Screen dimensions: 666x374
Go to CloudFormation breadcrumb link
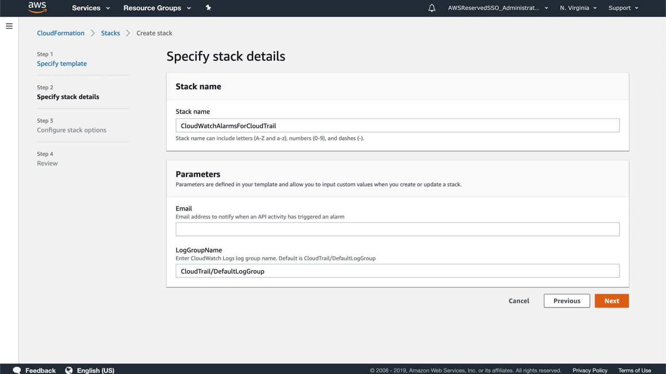pos(60,33)
